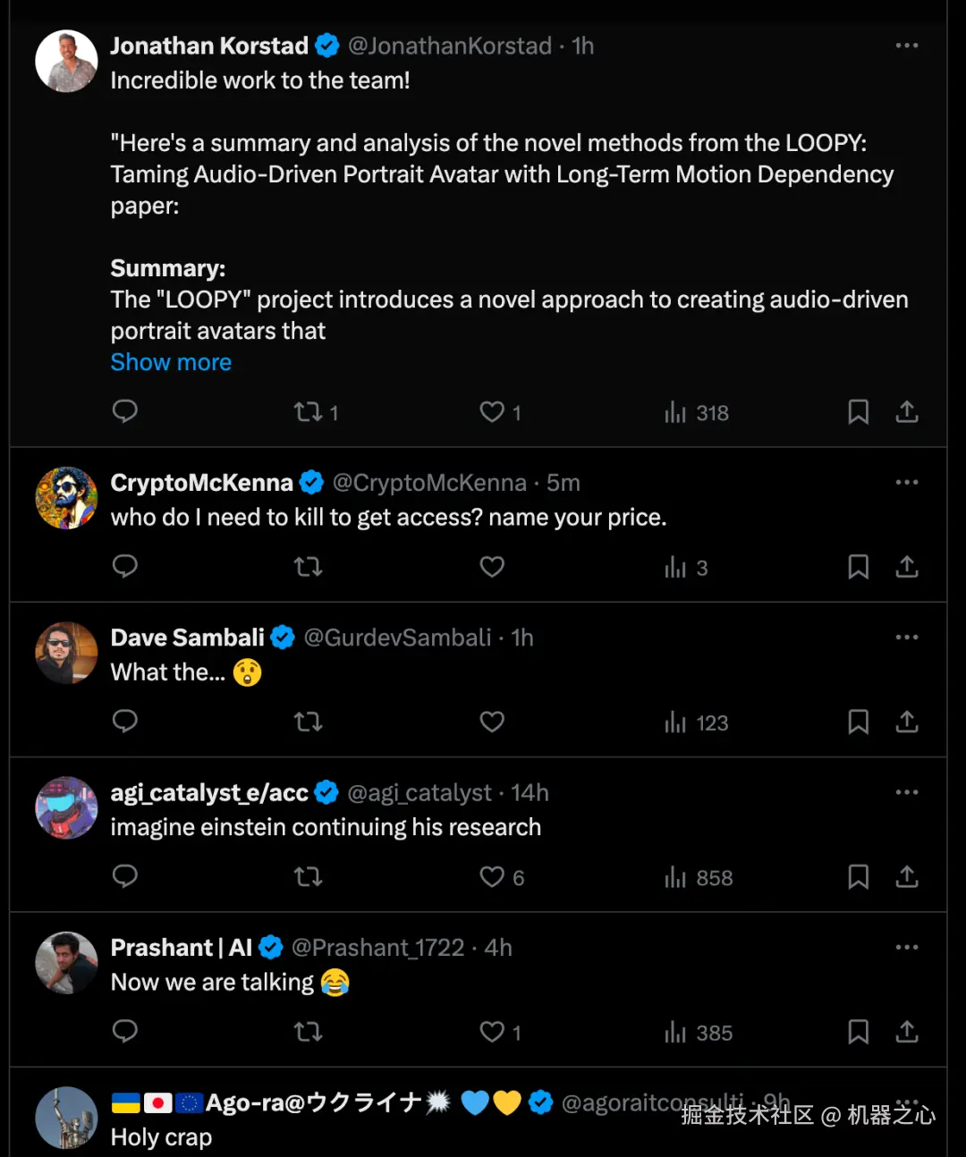Share CryptoMcKenna's tweet

click(x=907, y=567)
